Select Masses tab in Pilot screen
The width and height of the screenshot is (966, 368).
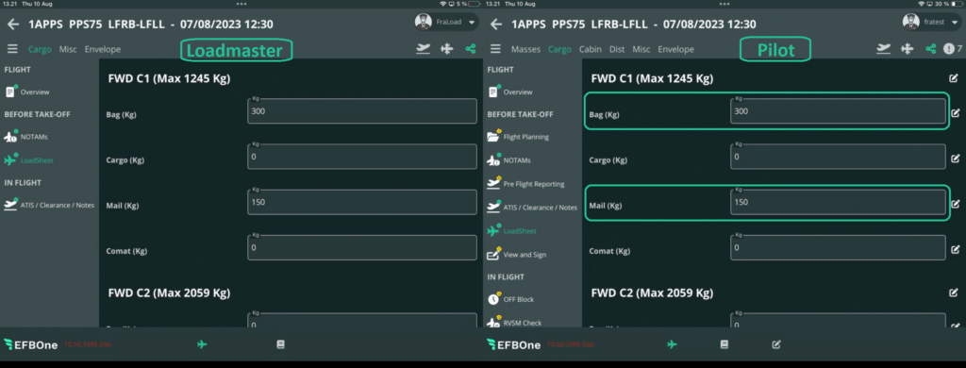pyautogui.click(x=525, y=49)
